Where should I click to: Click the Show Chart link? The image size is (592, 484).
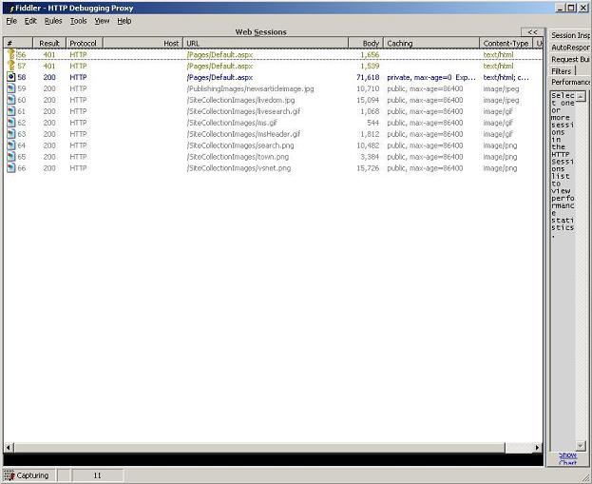pyautogui.click(x=568, y=458)
